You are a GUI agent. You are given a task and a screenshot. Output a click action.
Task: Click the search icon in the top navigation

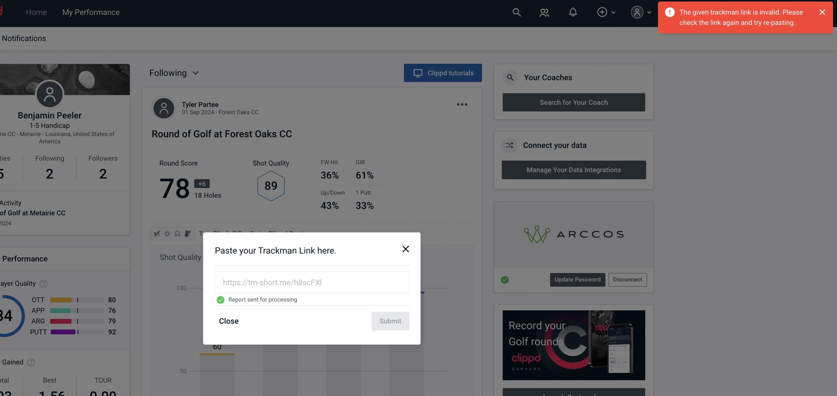516,12
